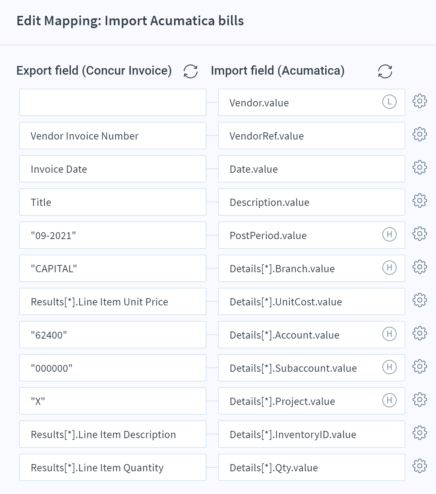
Task: Edit the "62400" export field
Action: click(x=113, y=335)
